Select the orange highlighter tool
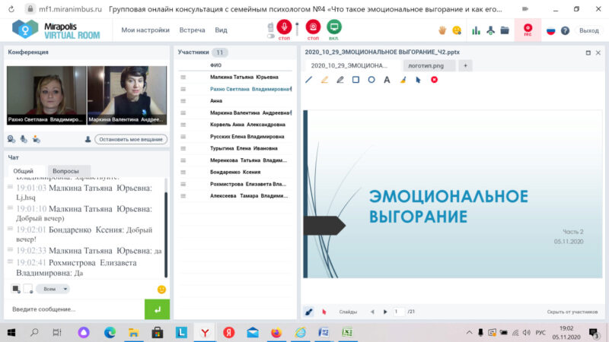Image resolution: width=609 pixels, height=342 pixels. (x=324, y=80)
